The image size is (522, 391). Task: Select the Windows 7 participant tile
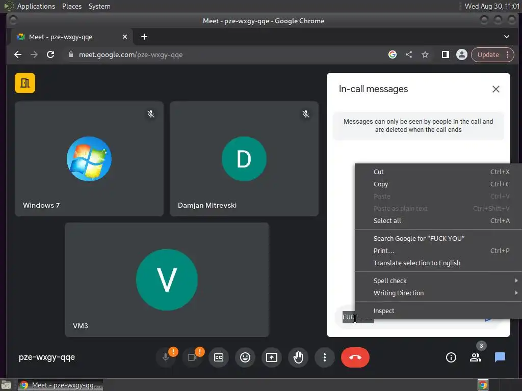pos(89,159)
